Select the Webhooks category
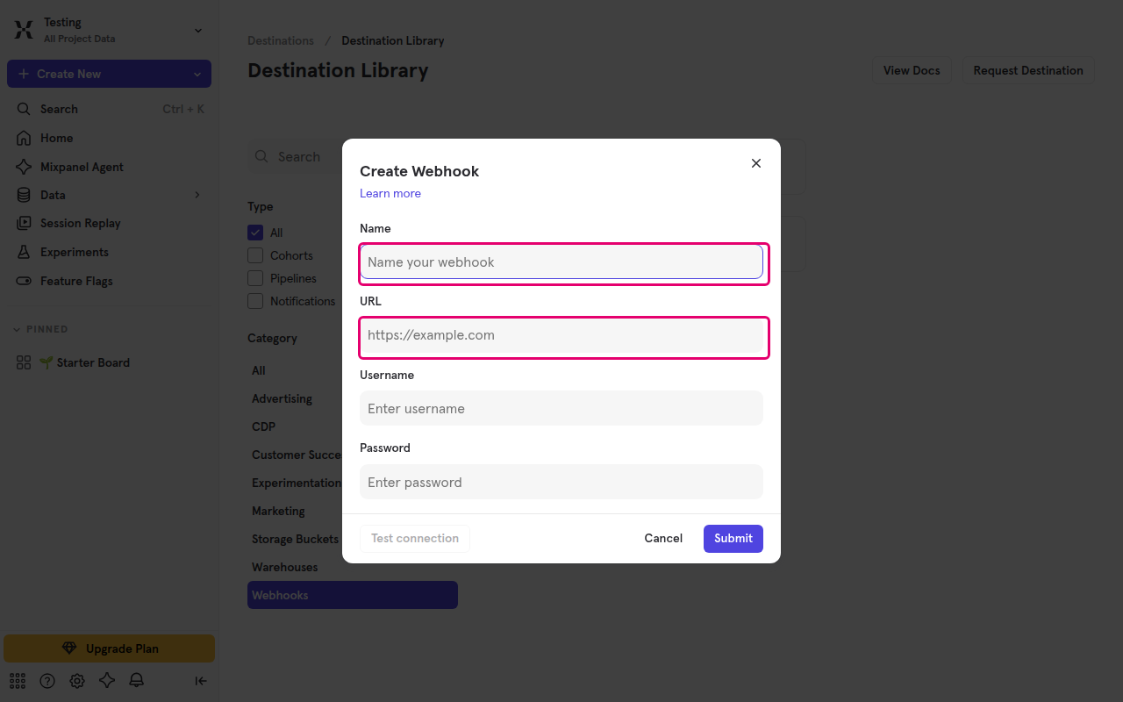1123x702 pixels. tap(353, 595)
